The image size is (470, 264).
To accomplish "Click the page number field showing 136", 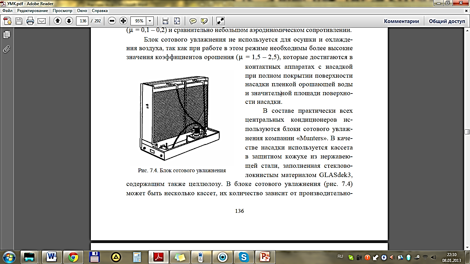I will click(x=83, y=21).
